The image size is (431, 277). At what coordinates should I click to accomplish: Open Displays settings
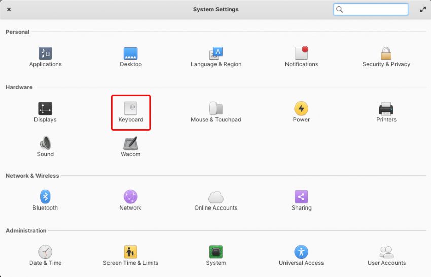pyautogui.click(x=45, y=109)
